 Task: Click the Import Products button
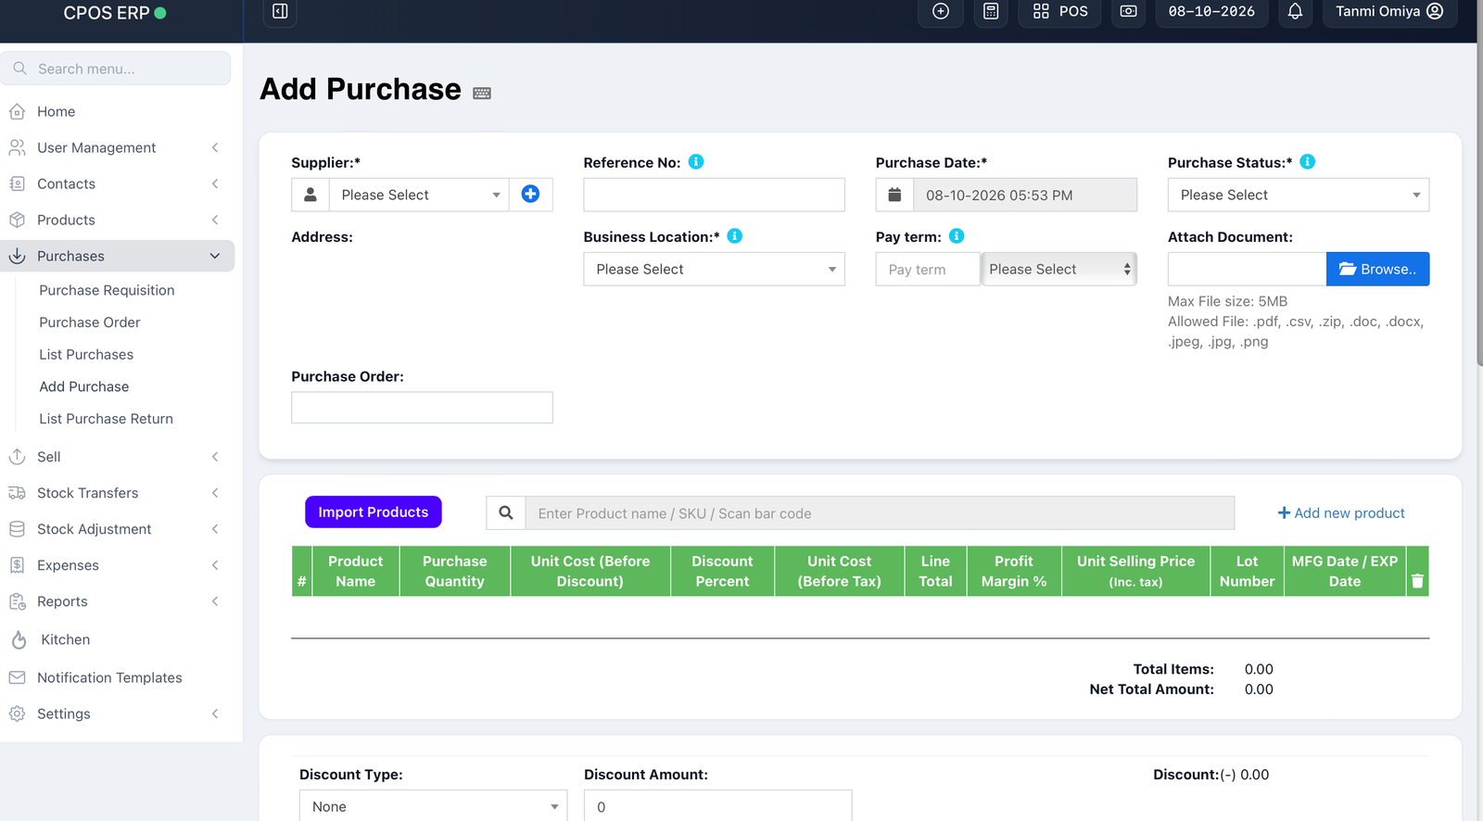tap(374, 512)
